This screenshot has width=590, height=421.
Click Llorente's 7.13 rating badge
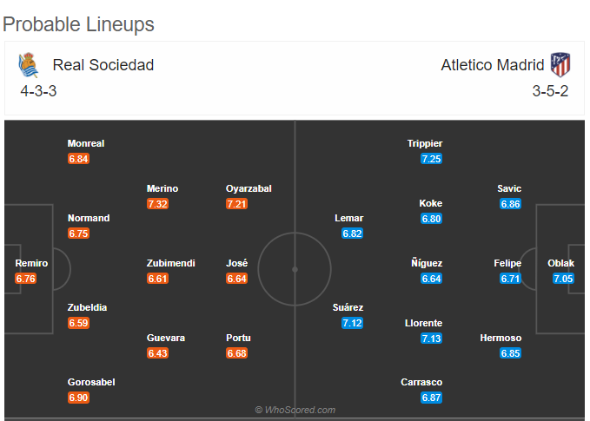tap(431, 339)
